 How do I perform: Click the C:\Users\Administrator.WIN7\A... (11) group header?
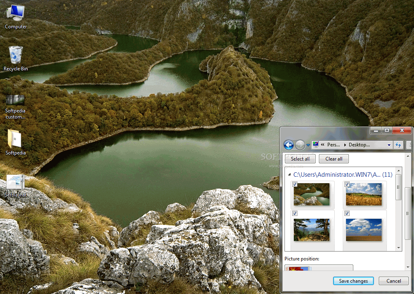click(x=343, y=174)
